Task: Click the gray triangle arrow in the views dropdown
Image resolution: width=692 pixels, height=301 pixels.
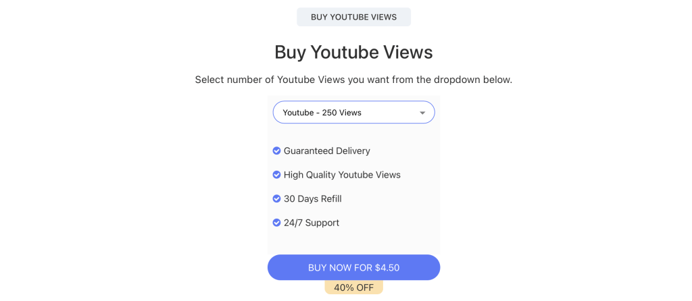Action: click(422, 113)
